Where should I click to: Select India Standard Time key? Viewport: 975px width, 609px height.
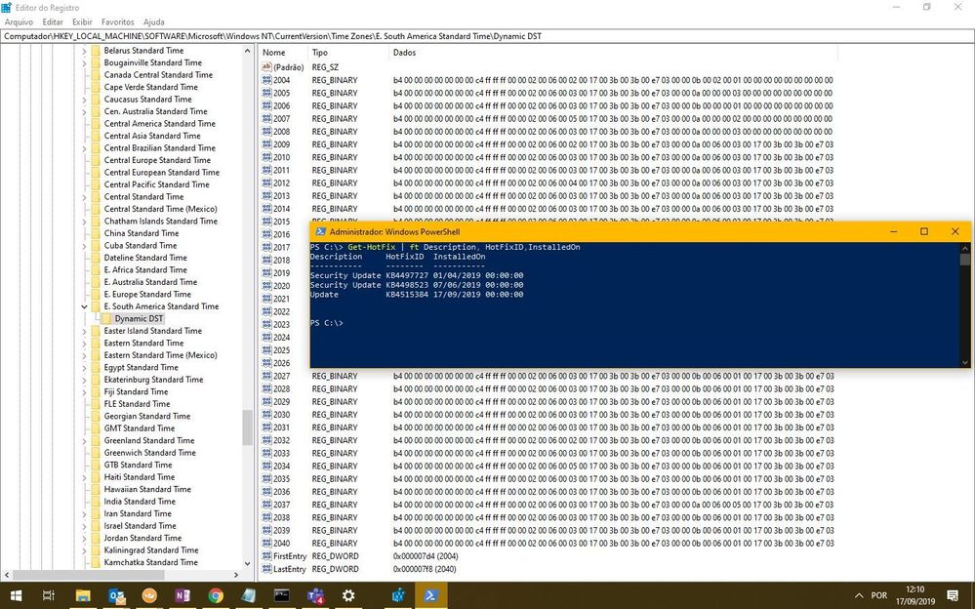point(140,502)
